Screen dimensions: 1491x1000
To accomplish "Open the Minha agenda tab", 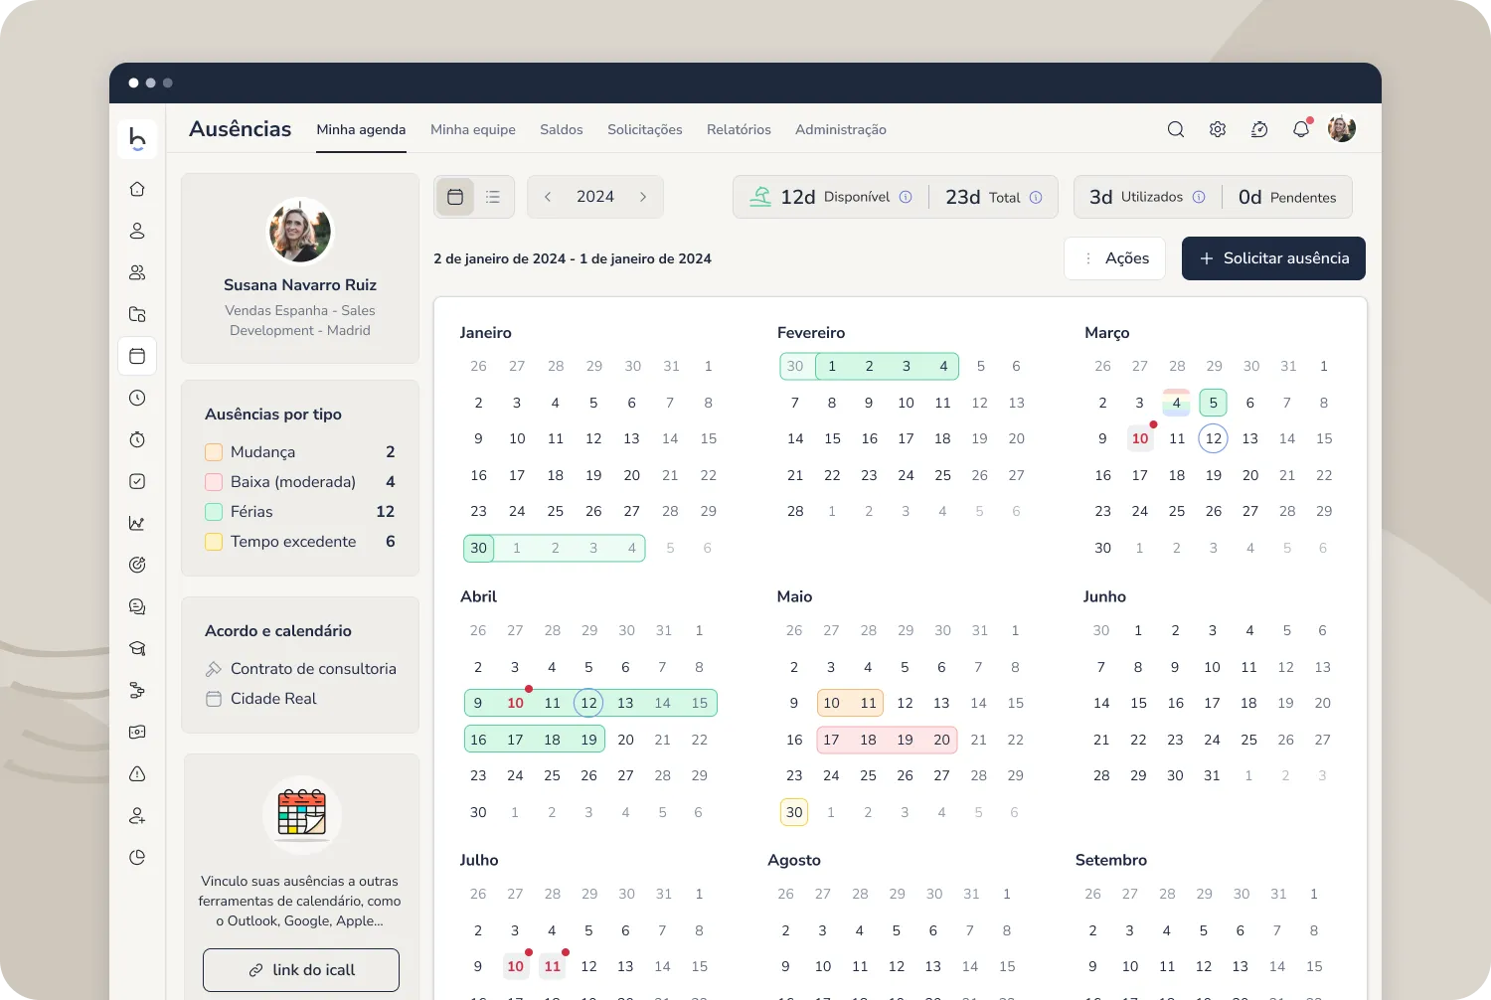I will (x=361, y=129).
